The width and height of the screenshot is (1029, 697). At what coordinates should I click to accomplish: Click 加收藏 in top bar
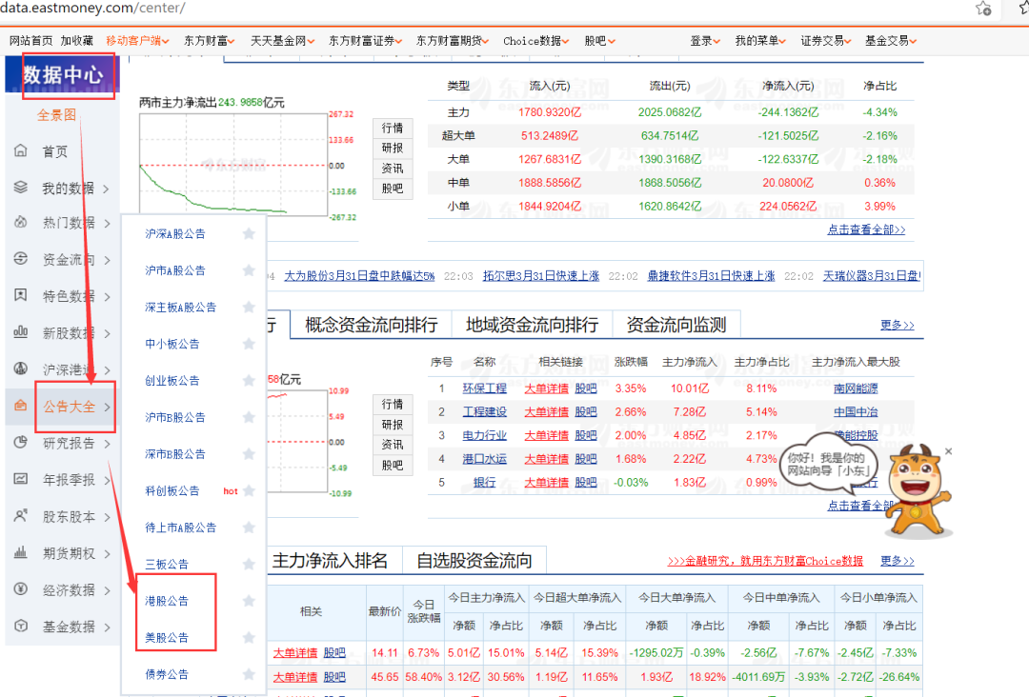77,41
